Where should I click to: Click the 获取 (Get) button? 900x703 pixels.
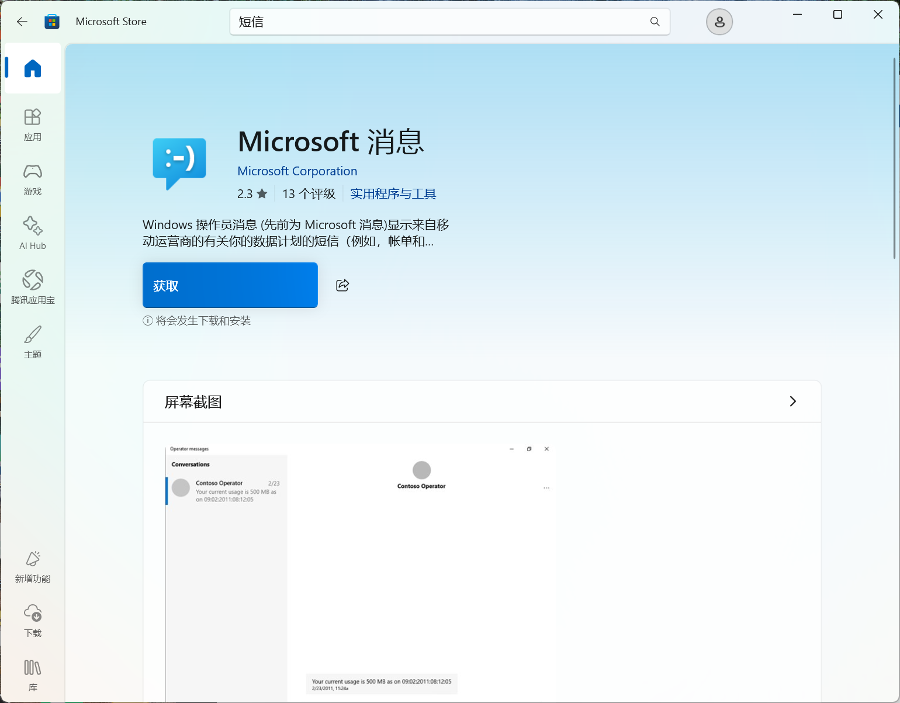230,285
